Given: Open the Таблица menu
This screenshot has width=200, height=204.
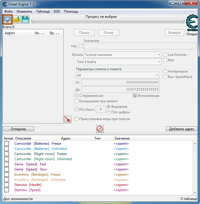Looking at the screenshot, I should [43, 11].
